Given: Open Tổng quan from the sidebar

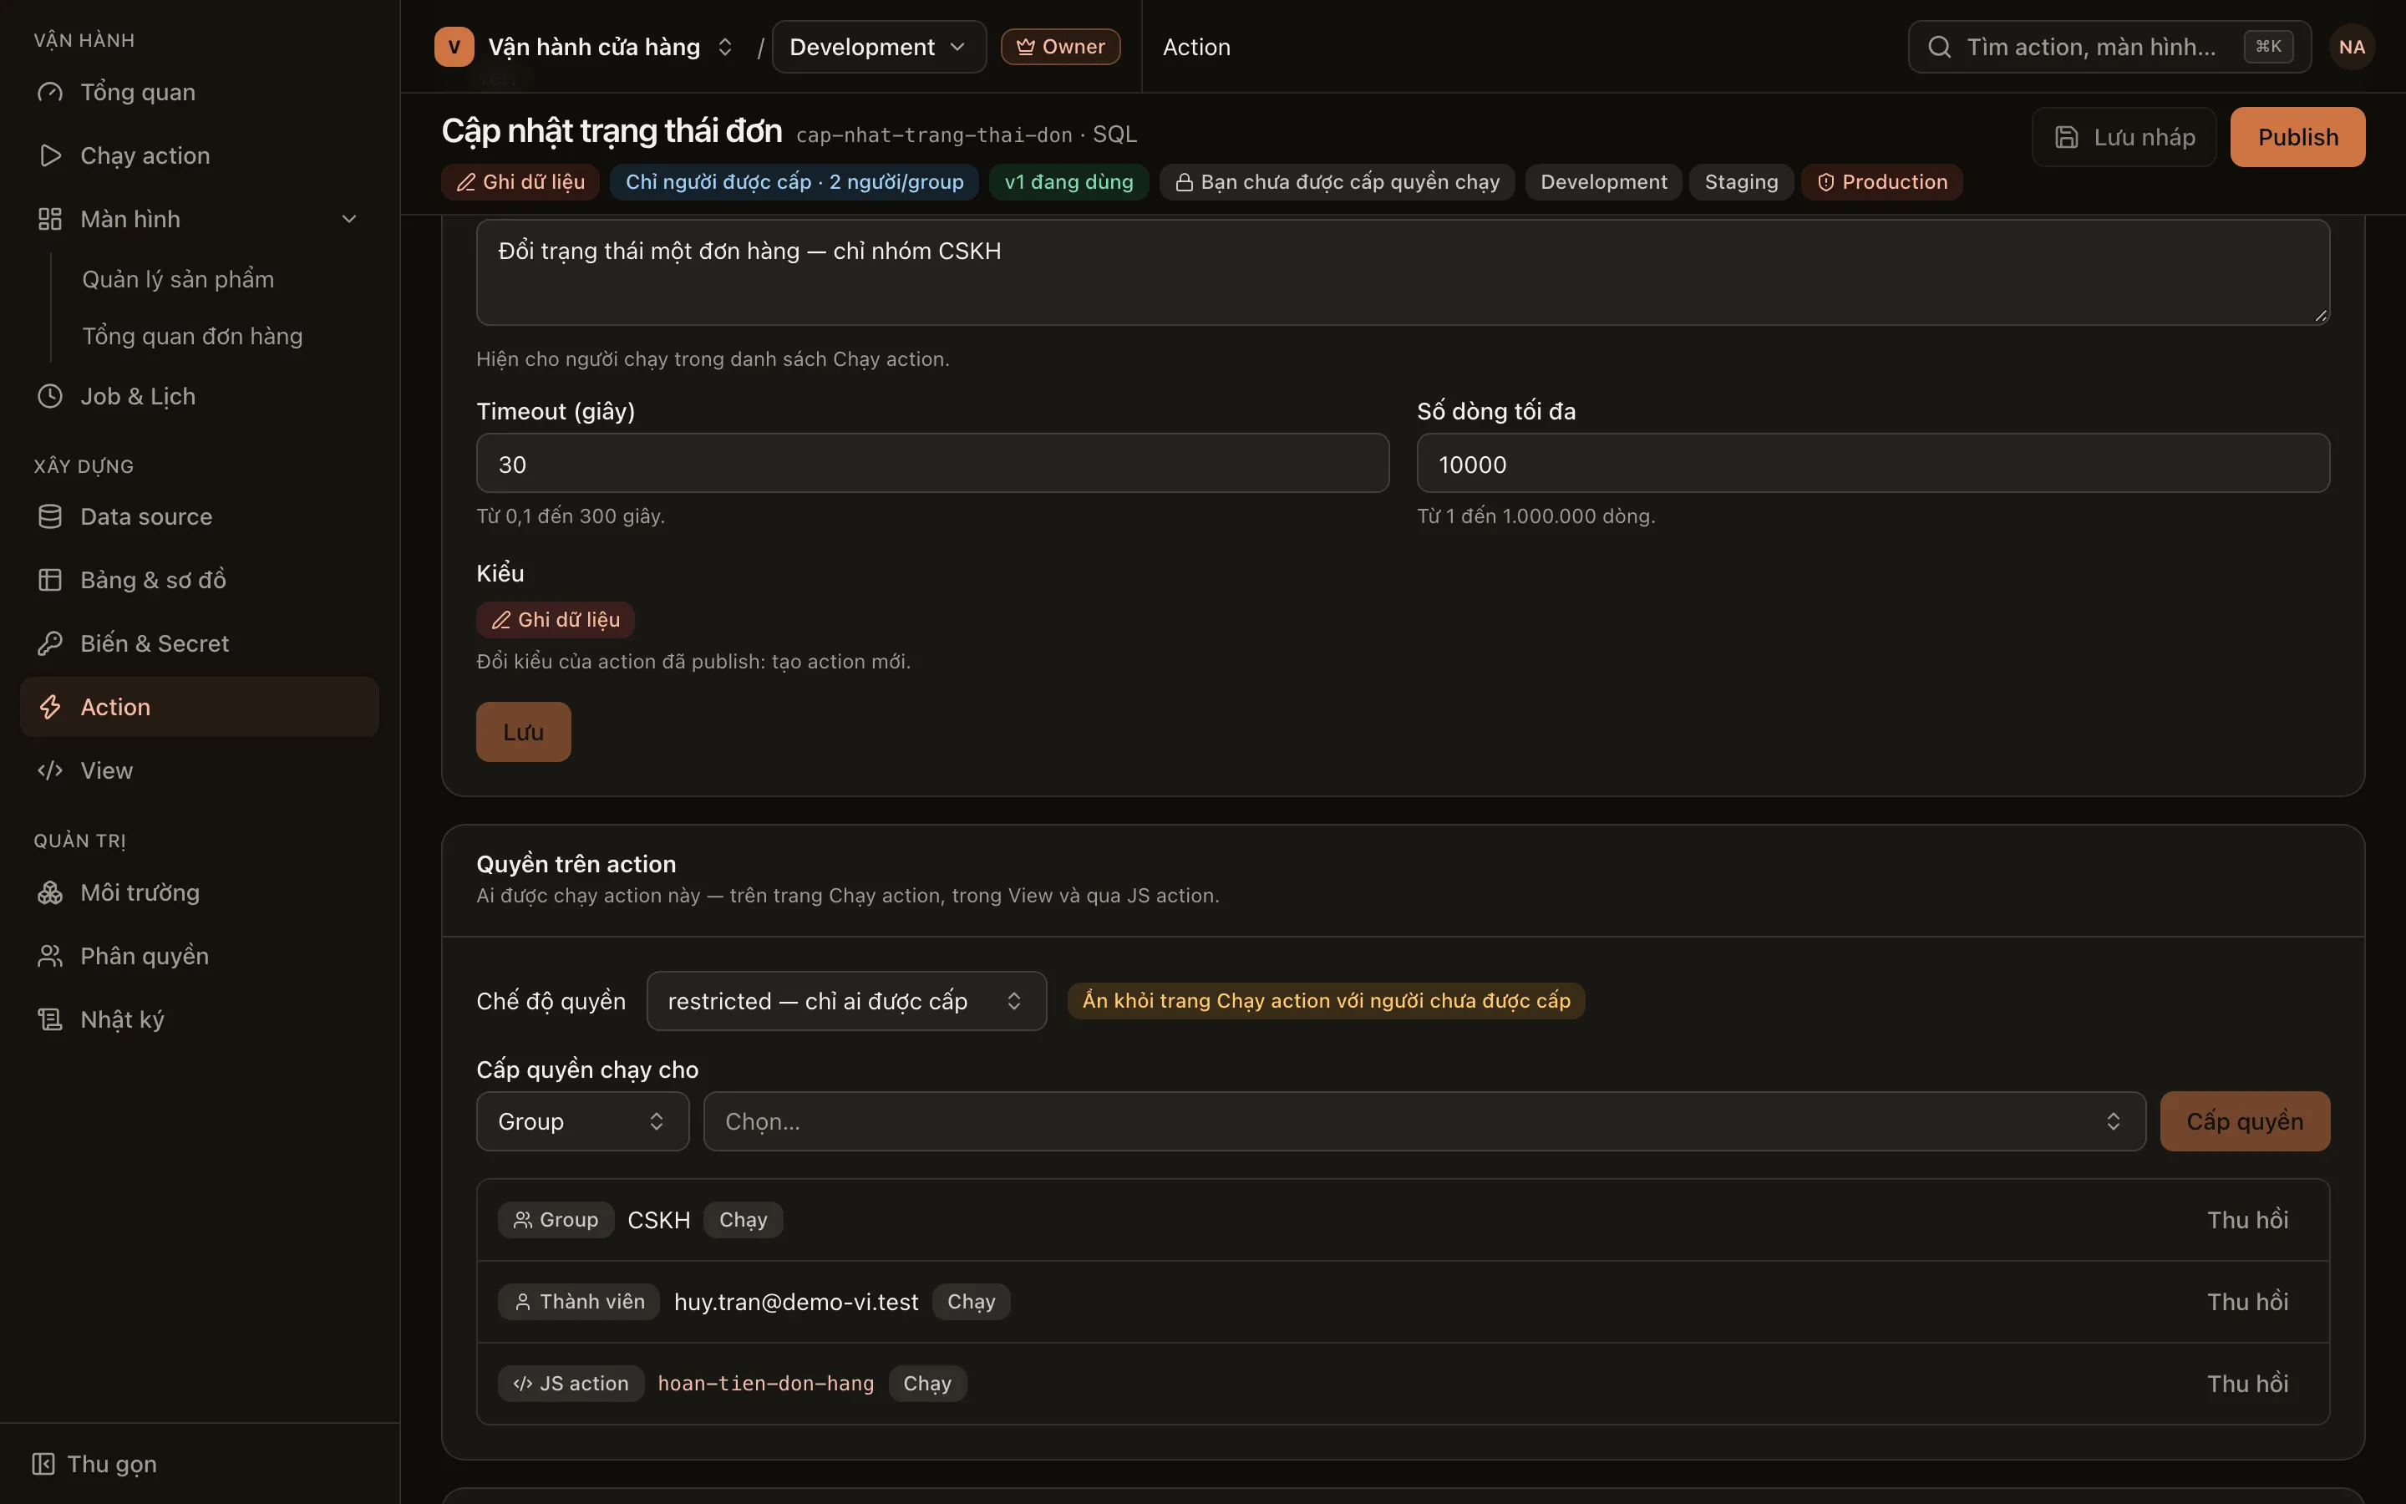Looking at the screenshot, I should point(199,93).
